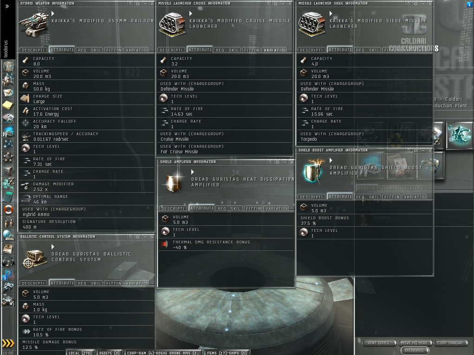Open the headphones jukebox icon

[8, 261]
